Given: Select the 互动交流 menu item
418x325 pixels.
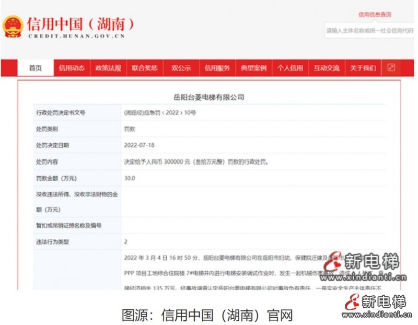Looking at the screenshot, I should pyautogui.click(x=327, y=68).
